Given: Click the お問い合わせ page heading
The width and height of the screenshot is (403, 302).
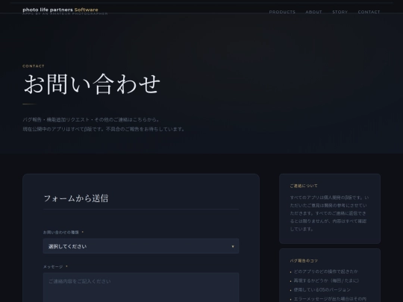Looking at the screenshot, I should click(92, 84).
